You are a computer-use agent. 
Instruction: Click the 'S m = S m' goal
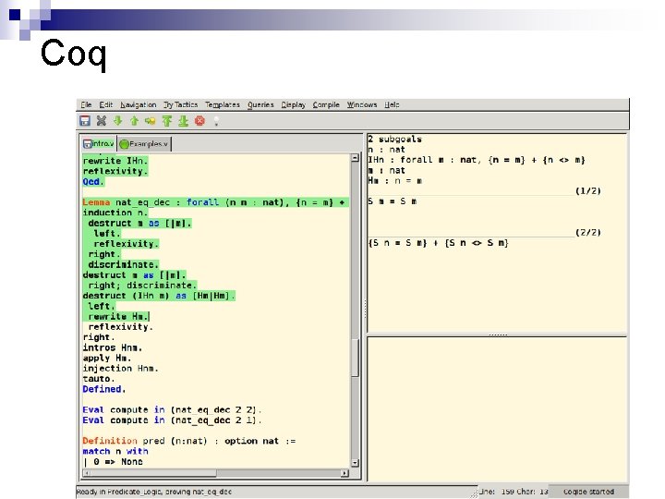(392, 201)
